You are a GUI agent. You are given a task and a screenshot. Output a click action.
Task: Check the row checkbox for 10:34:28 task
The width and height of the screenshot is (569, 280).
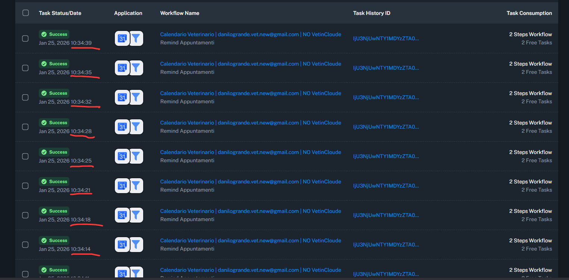point(25,127)
